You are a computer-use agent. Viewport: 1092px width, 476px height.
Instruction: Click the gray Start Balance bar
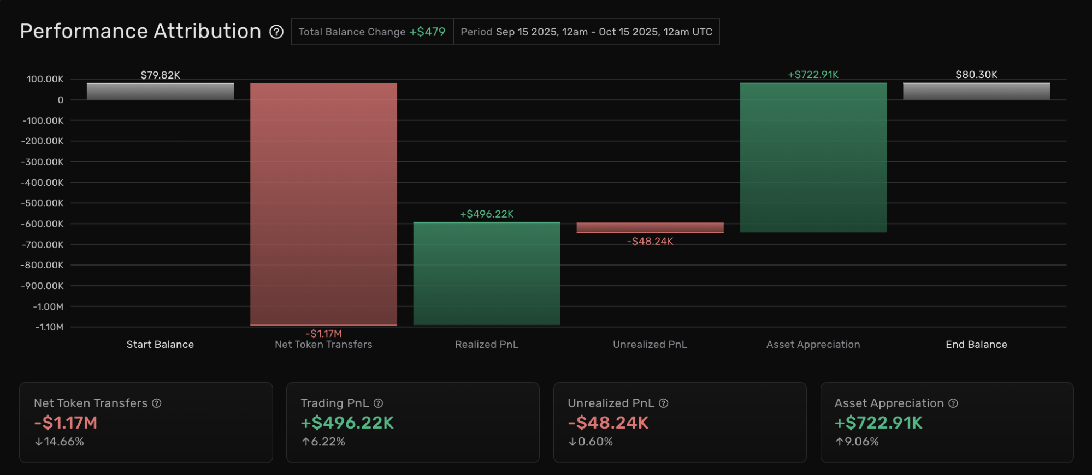click(x=160, y=91)
